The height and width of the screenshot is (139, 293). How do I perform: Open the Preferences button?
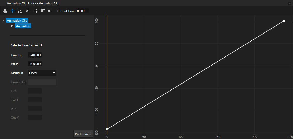point(83,134)
